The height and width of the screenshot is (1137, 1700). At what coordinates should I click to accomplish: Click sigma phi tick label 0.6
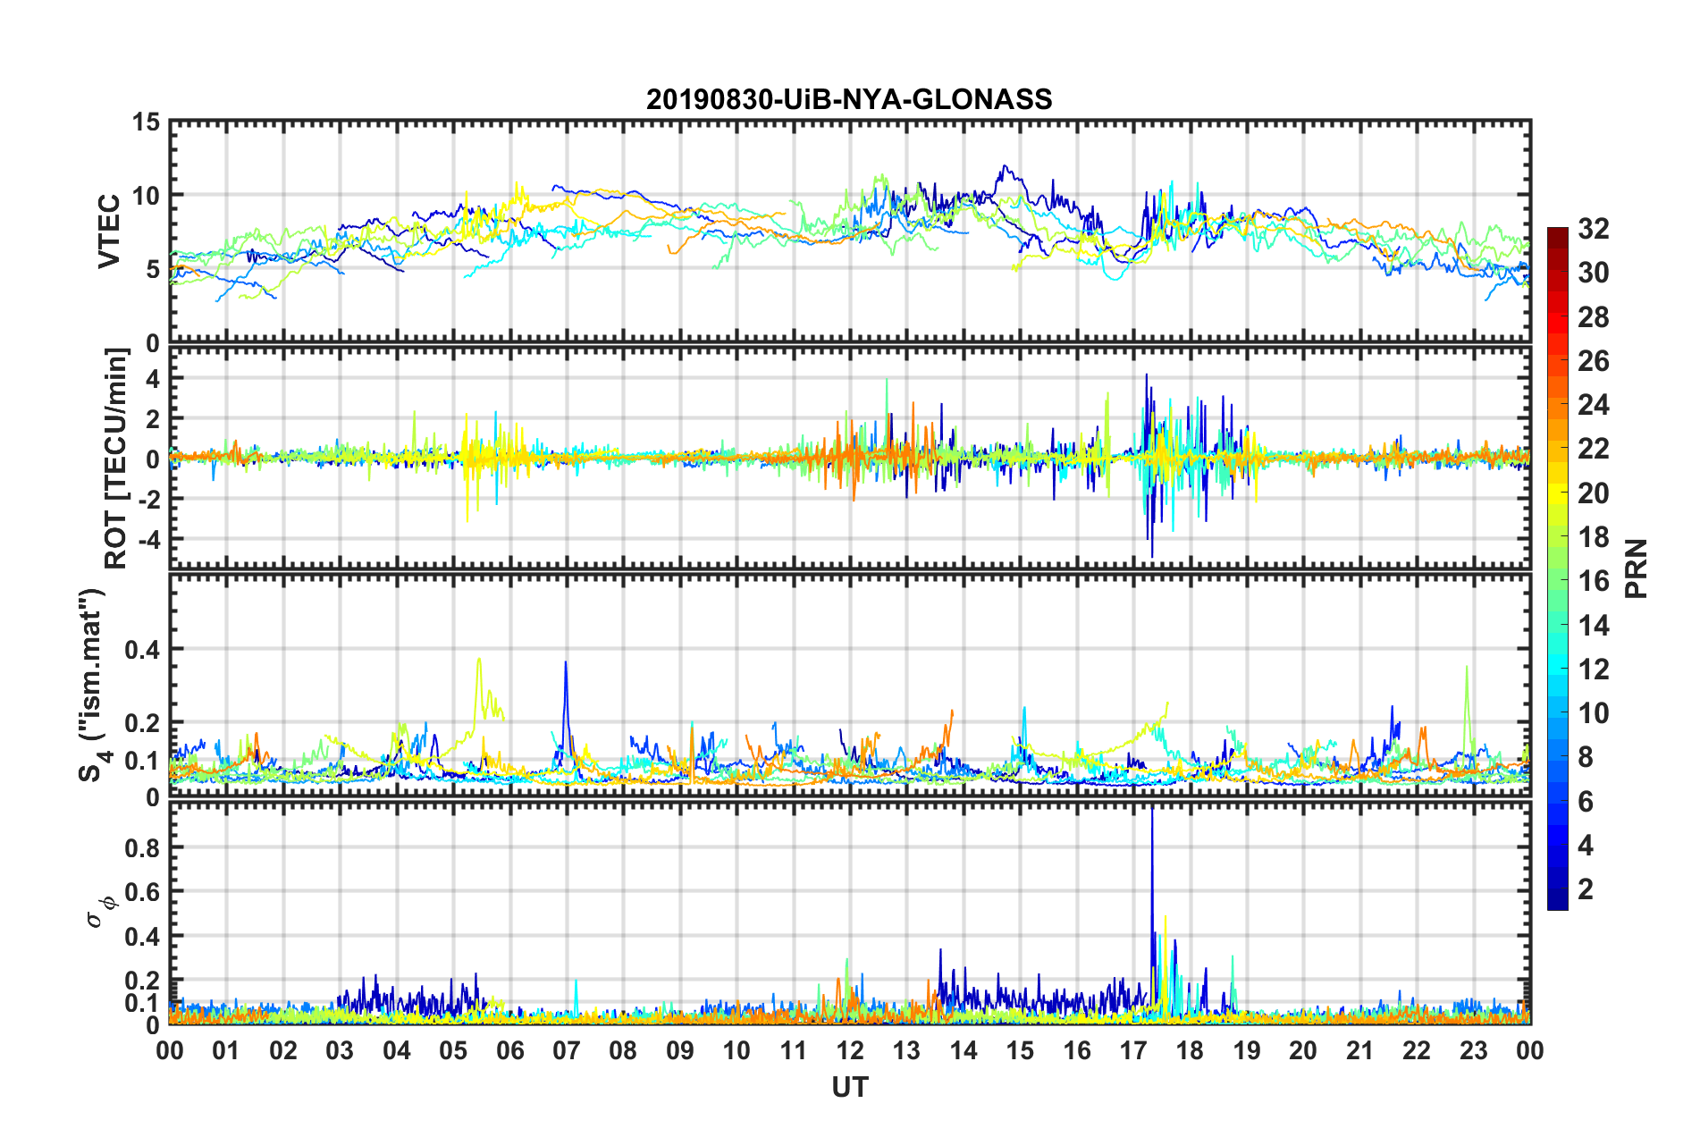point(142,892)
